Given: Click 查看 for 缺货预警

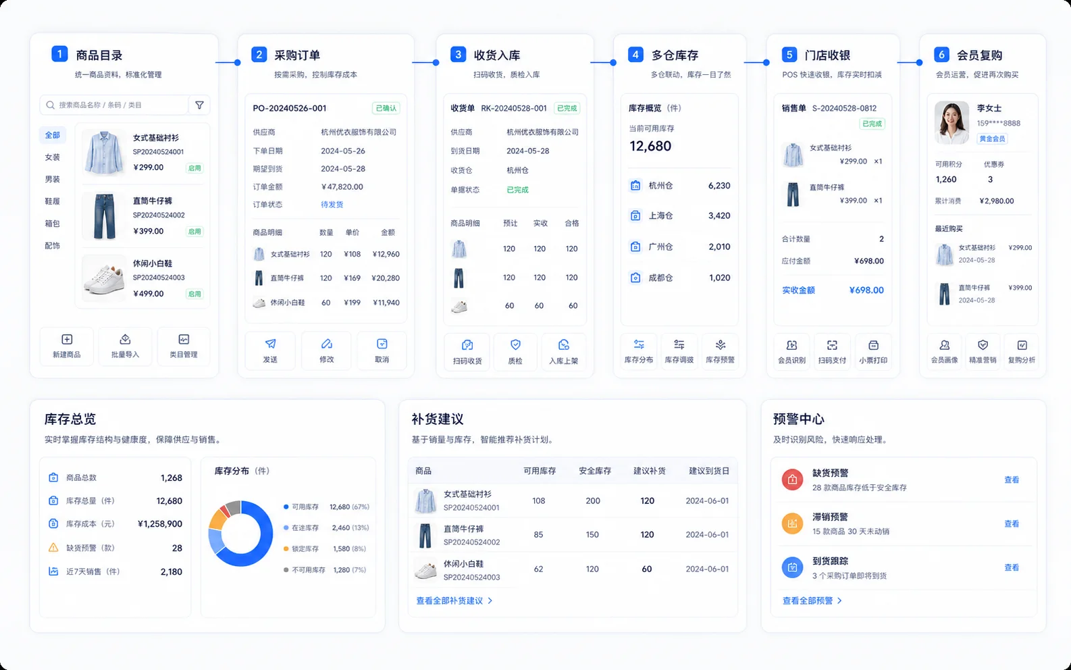Looking at the screenshot, I should pyautogui.click(x=1012, y=480).
